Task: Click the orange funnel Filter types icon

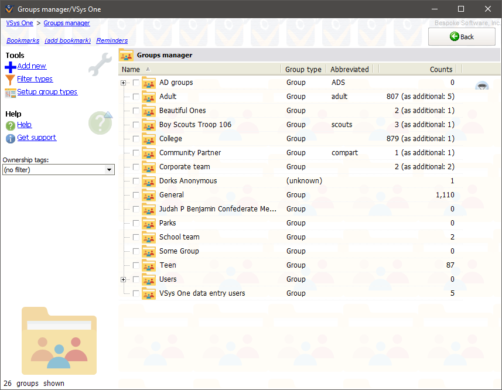Action: click(10, 80)
